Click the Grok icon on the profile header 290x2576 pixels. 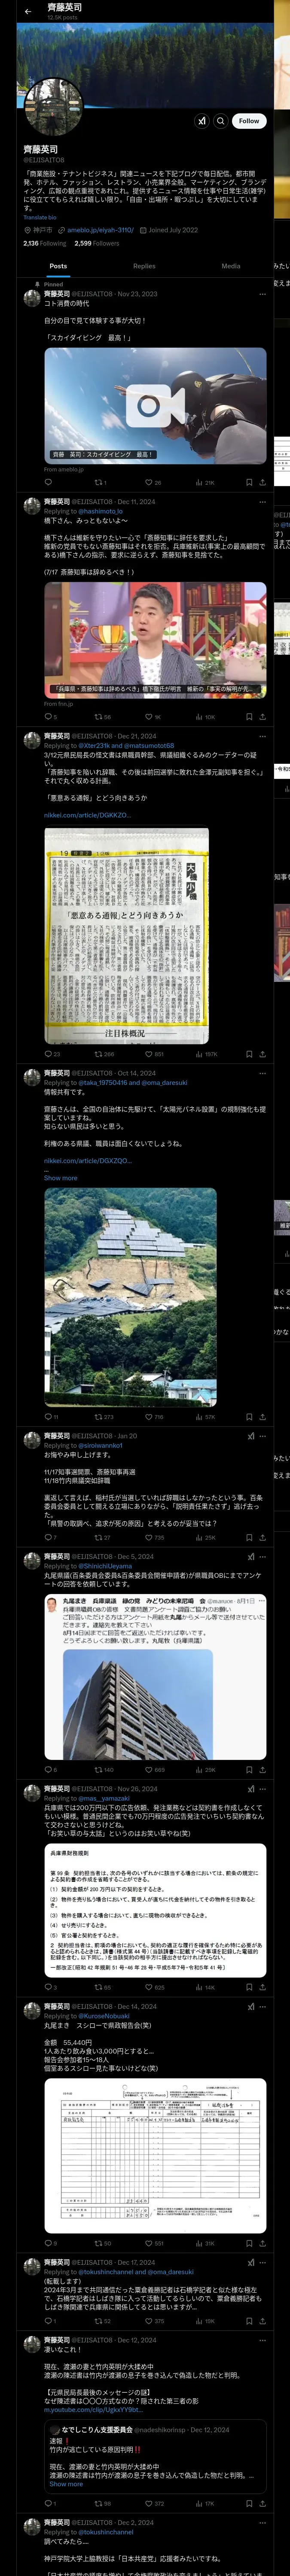point(201,121)
